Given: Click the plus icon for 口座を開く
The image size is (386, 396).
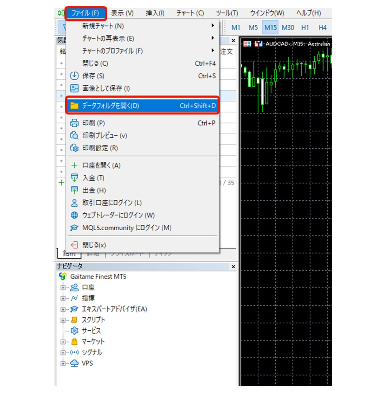Looking at the screenshot, I should point(74,165).
